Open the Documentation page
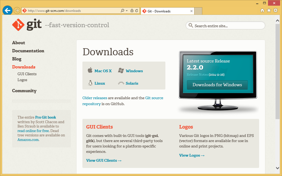Image resolution: width=282 pixels, height=176 pixels. point(28,51)
